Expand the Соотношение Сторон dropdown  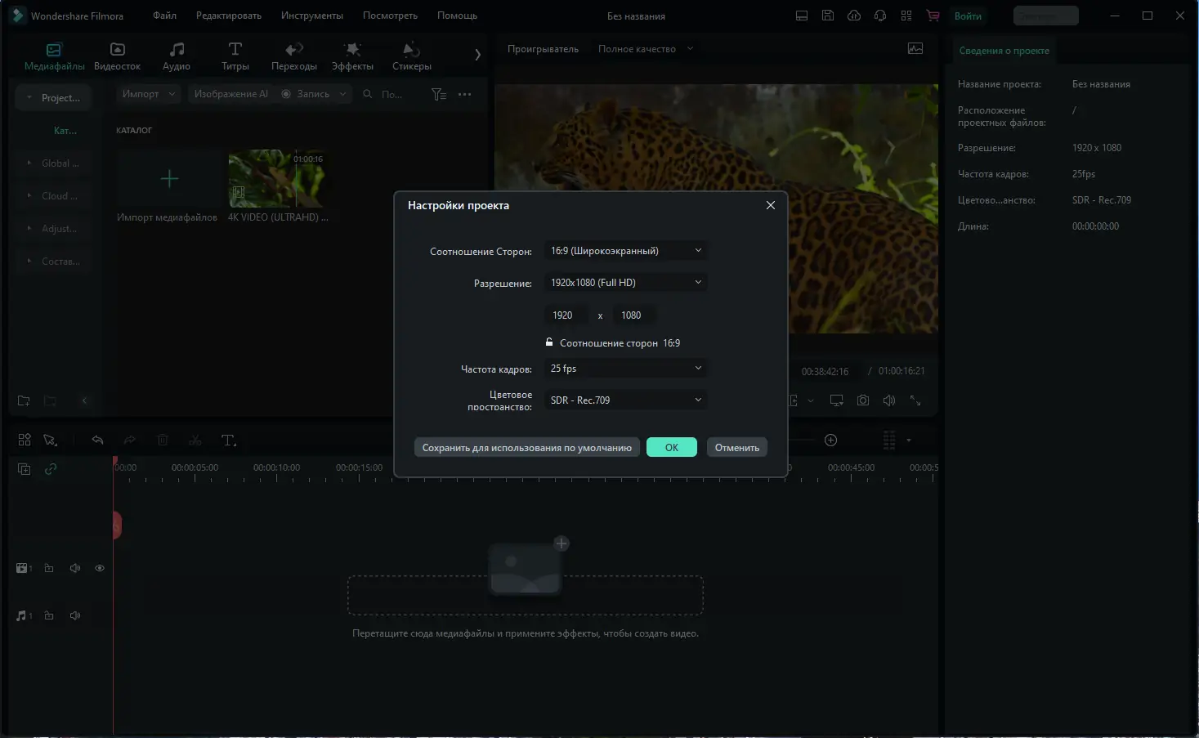tap(625, 251)
